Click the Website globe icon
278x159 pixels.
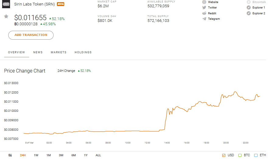pos(204,2)
